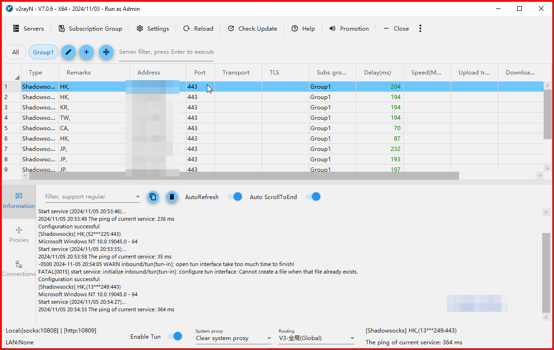This screenshot has width=554, height=350.
Task: Toggle the AutoRefresh switch
Action: point(235,197)
